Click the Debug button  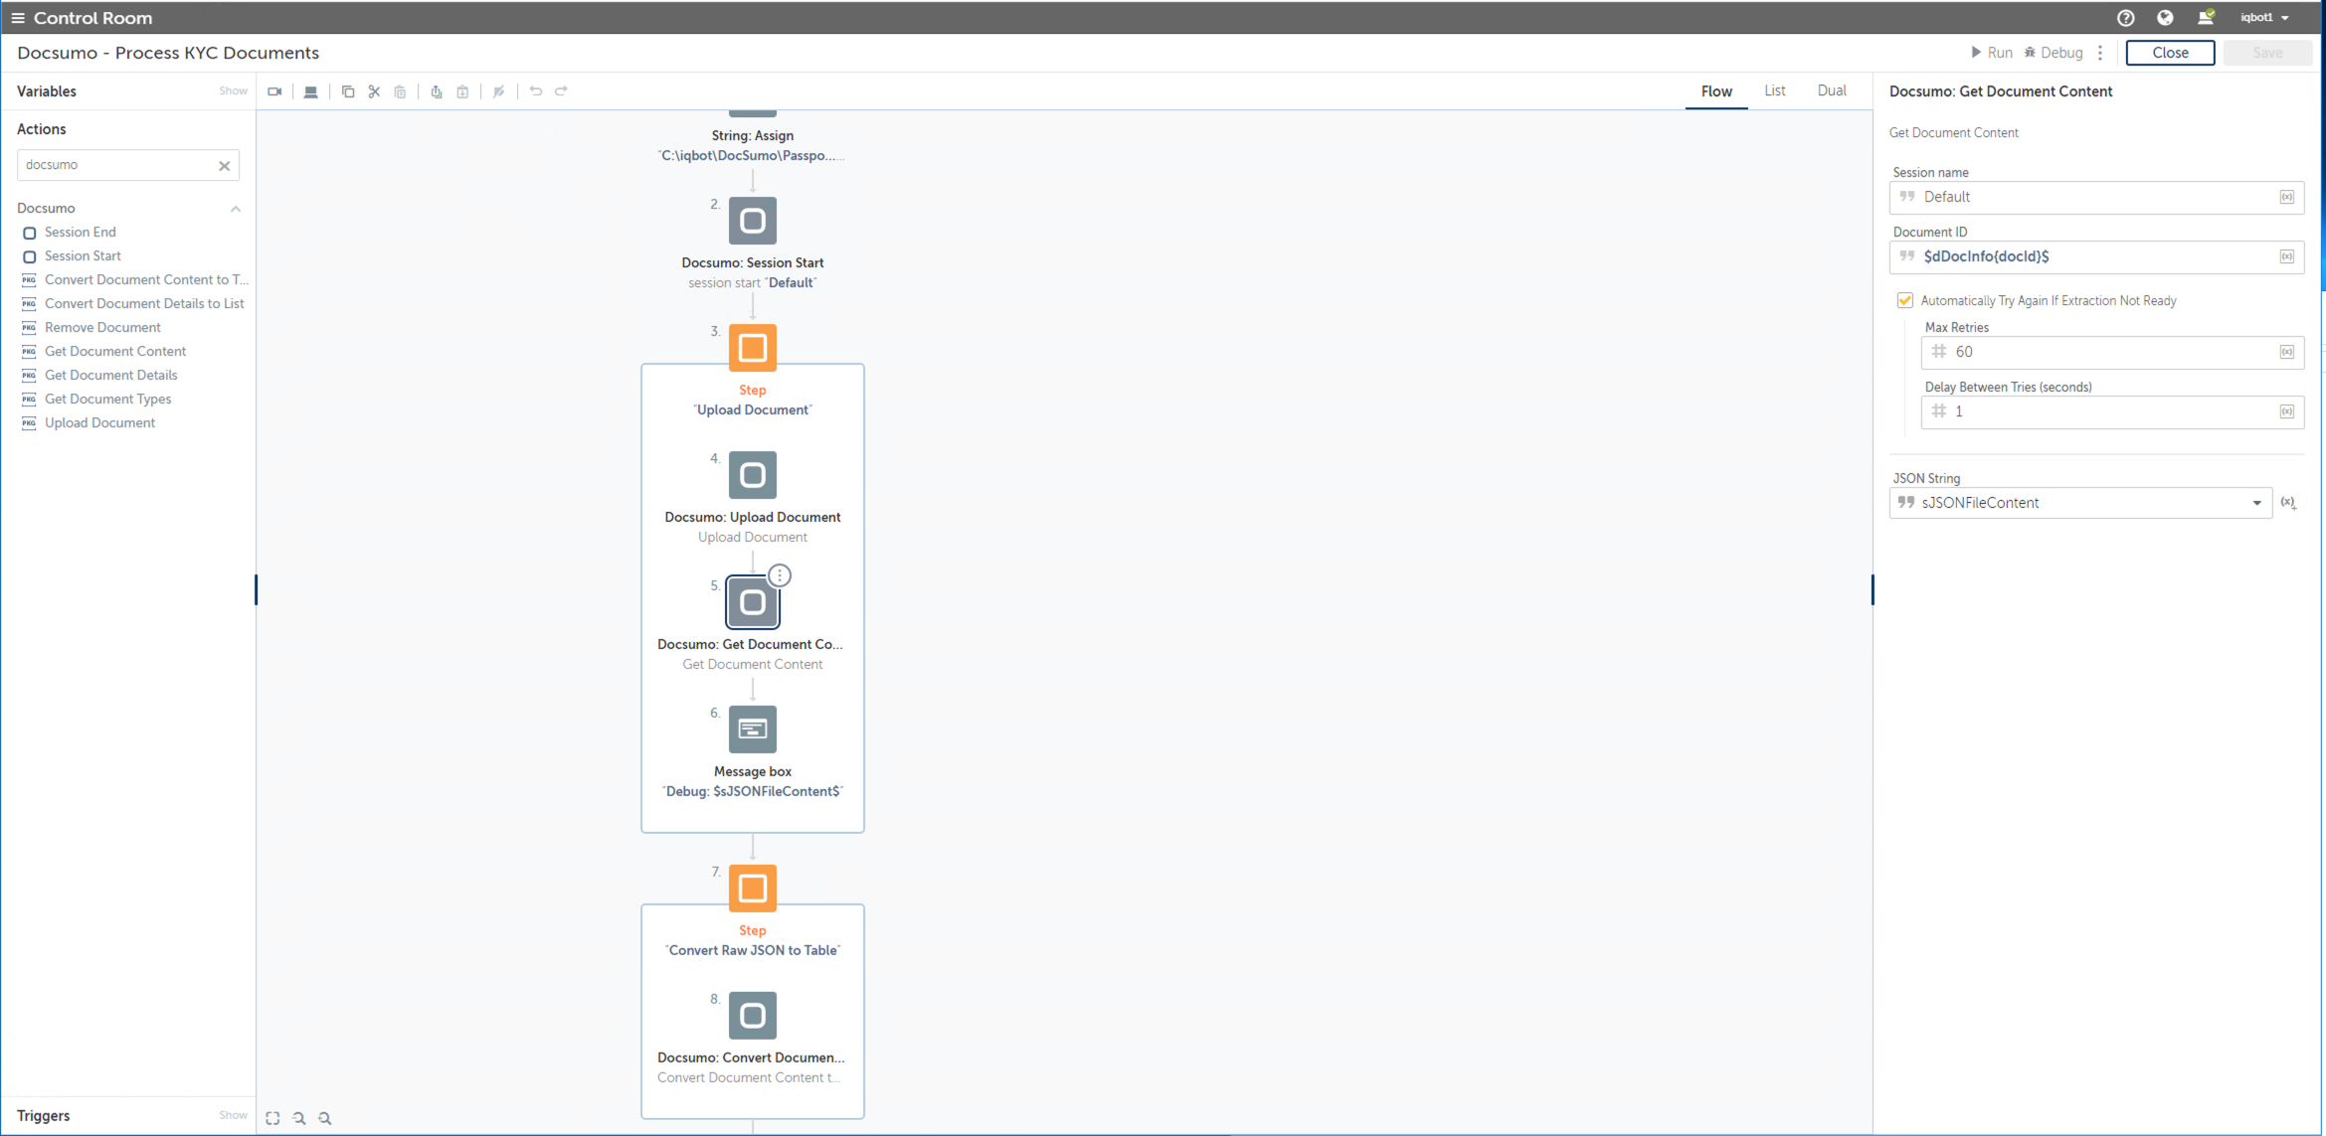[2053, 53]
